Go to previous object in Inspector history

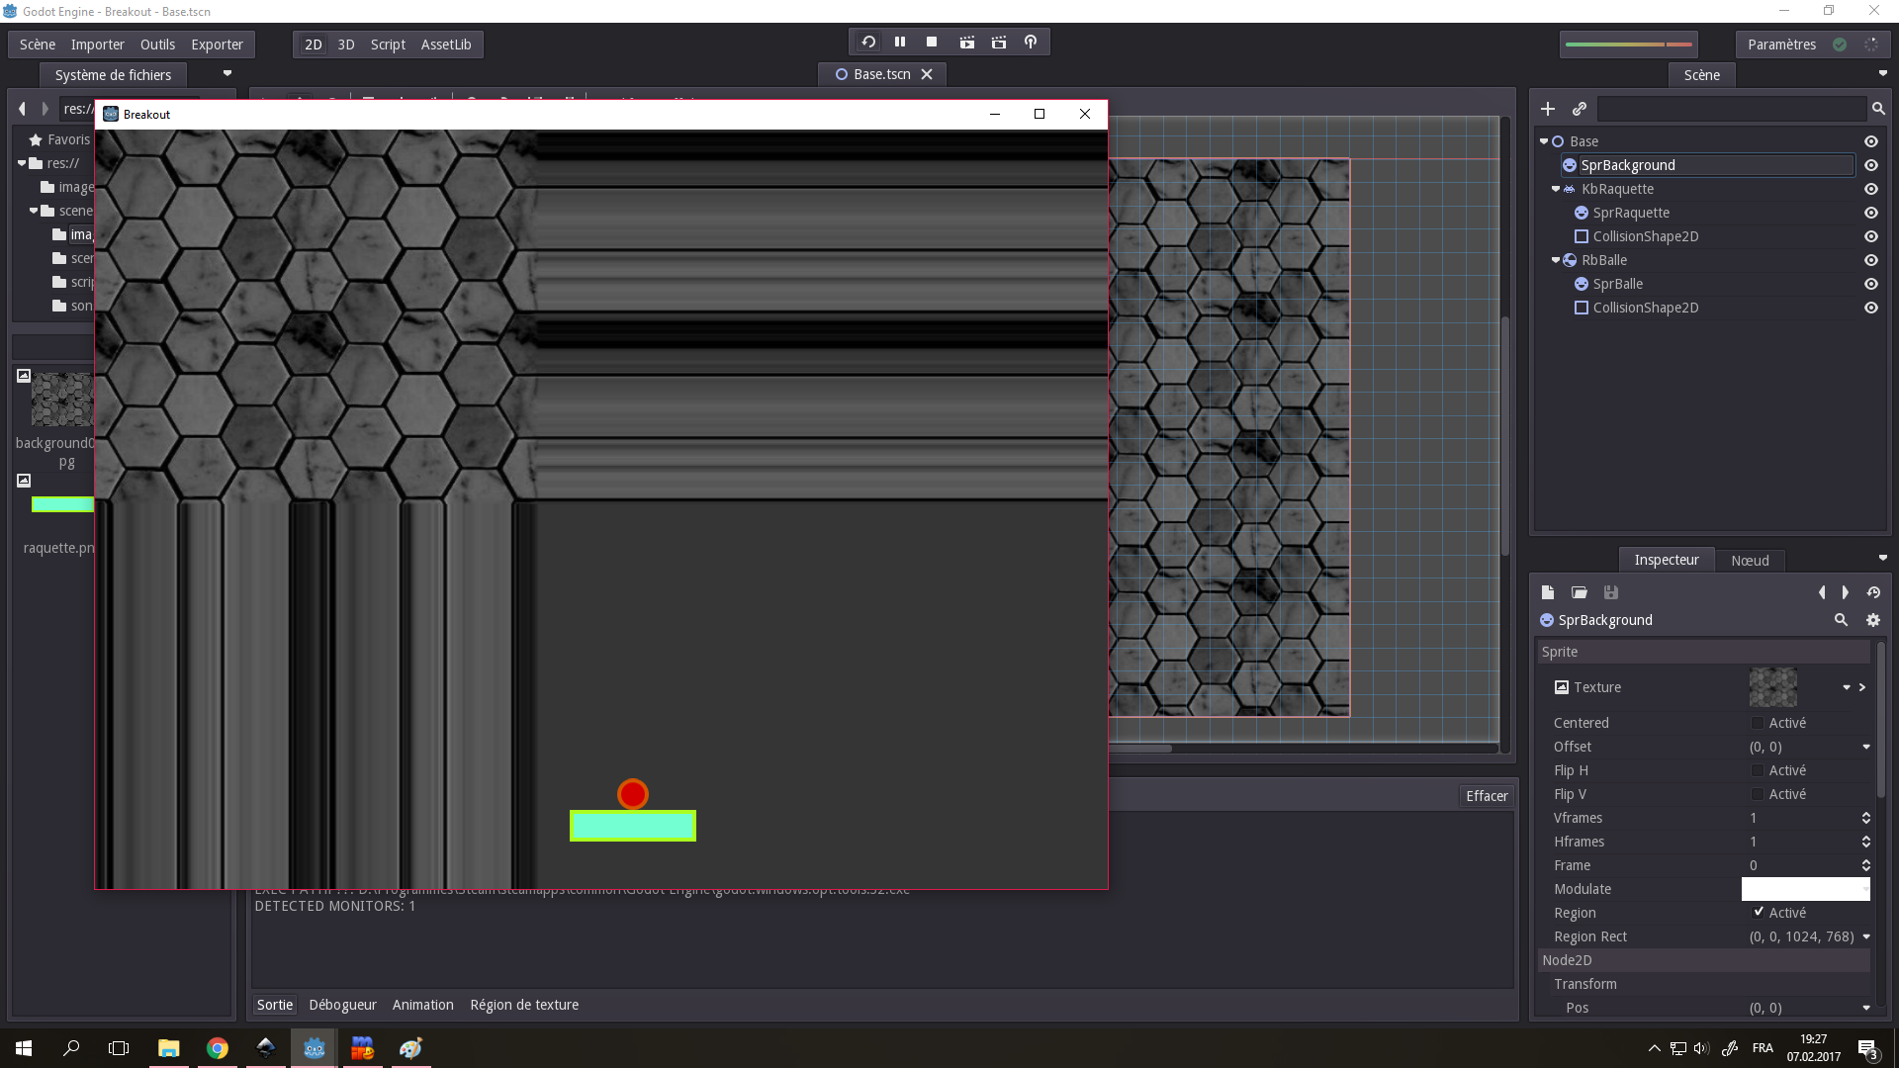tap(1822, 592)
